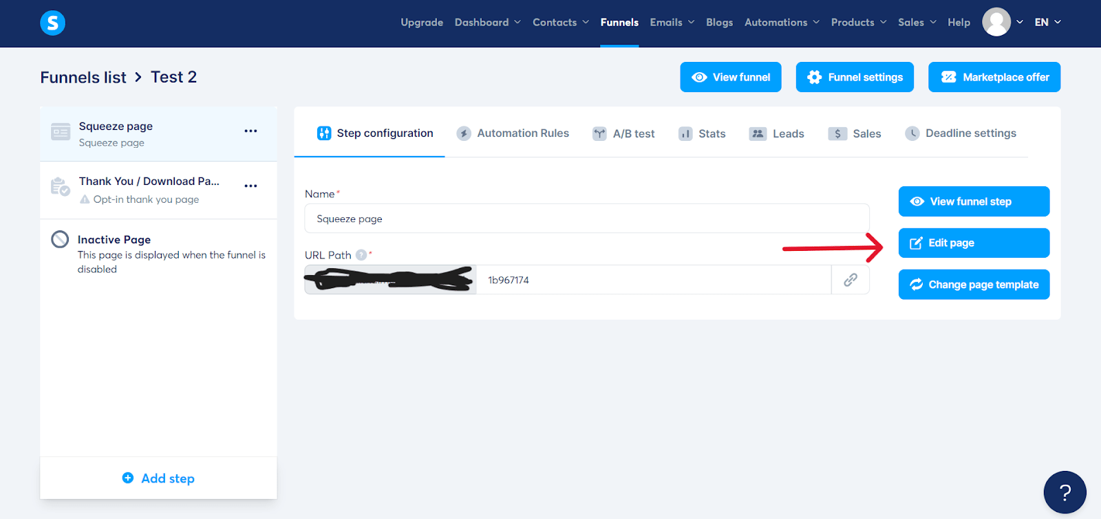Click the Thank You page step icon
Screen dimensions: 1101x519
point(61,186)
